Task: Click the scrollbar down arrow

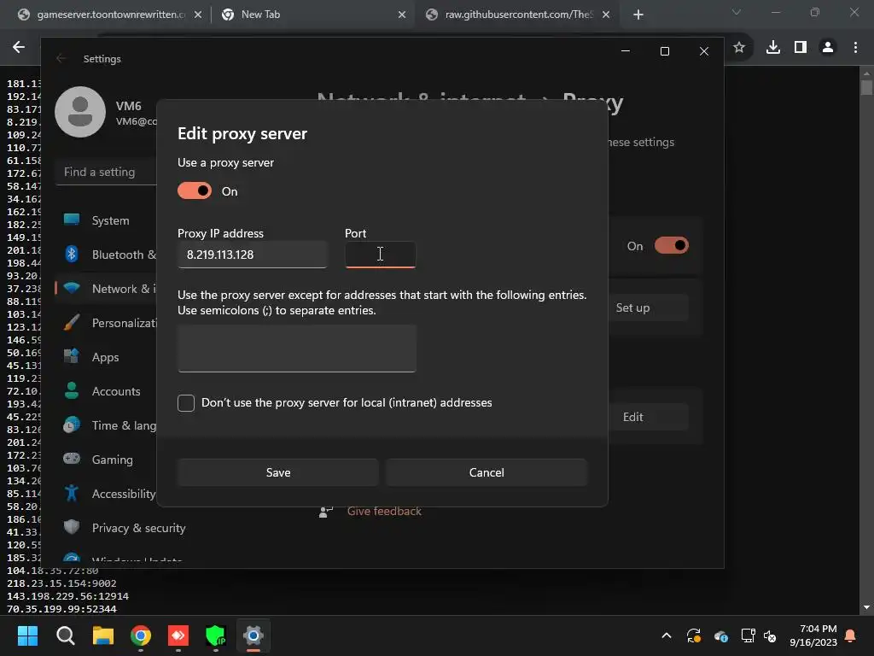Action: 866,607
